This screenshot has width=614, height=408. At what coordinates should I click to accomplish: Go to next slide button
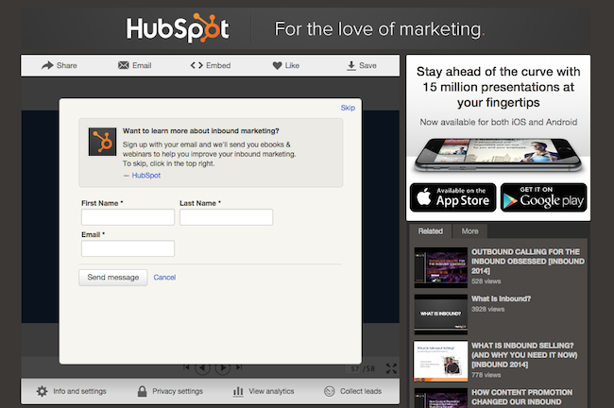pos(223,368)
